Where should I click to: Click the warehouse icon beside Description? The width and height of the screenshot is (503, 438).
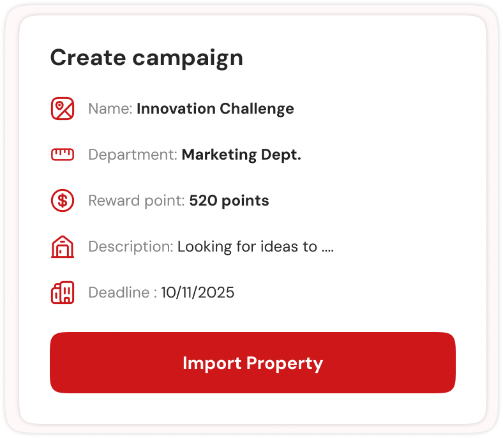(63, 246)
